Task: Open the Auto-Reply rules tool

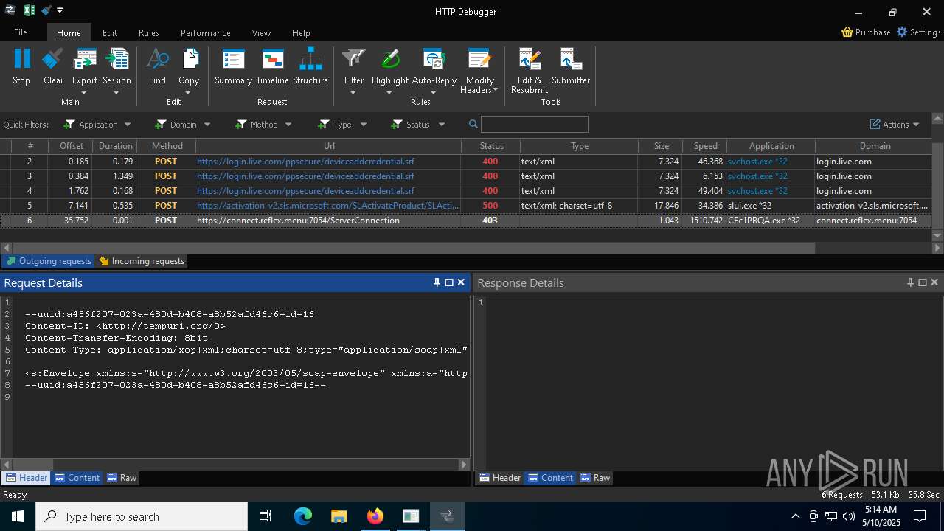Action: [434, 66]
